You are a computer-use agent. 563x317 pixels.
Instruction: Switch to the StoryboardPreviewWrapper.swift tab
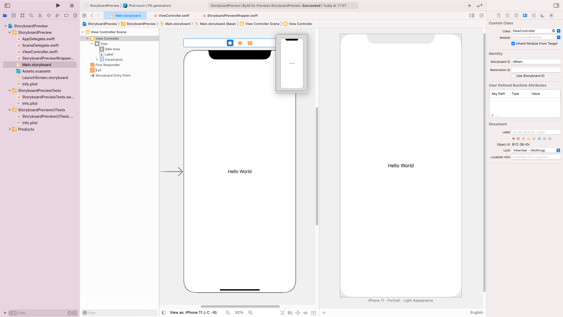pyautogui.click(x=232, y=15)
